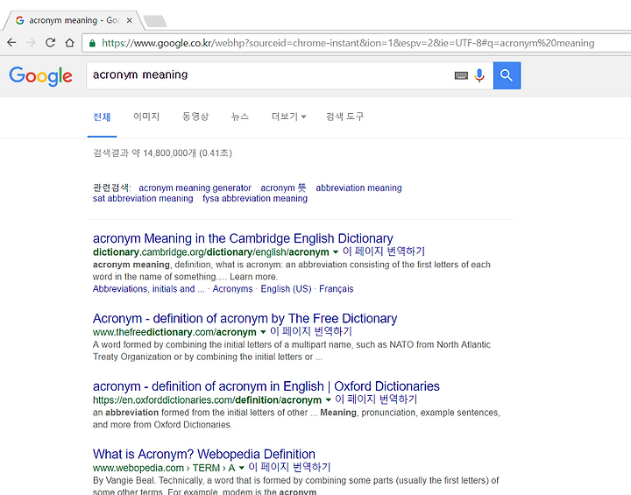
Task: Click en.oxforddictionaries.com green URL text
Action: [207, 400]
